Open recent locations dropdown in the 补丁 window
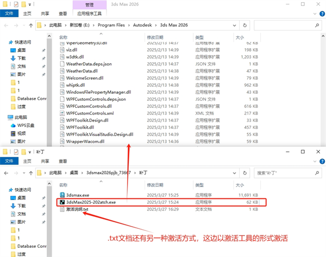This screenshot has width=326, height=257. click(x=22, y=172)
